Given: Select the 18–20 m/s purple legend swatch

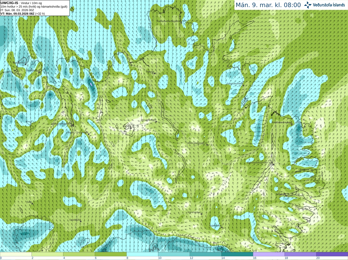Looking at the screenshot, I should (x=300, y=254).
